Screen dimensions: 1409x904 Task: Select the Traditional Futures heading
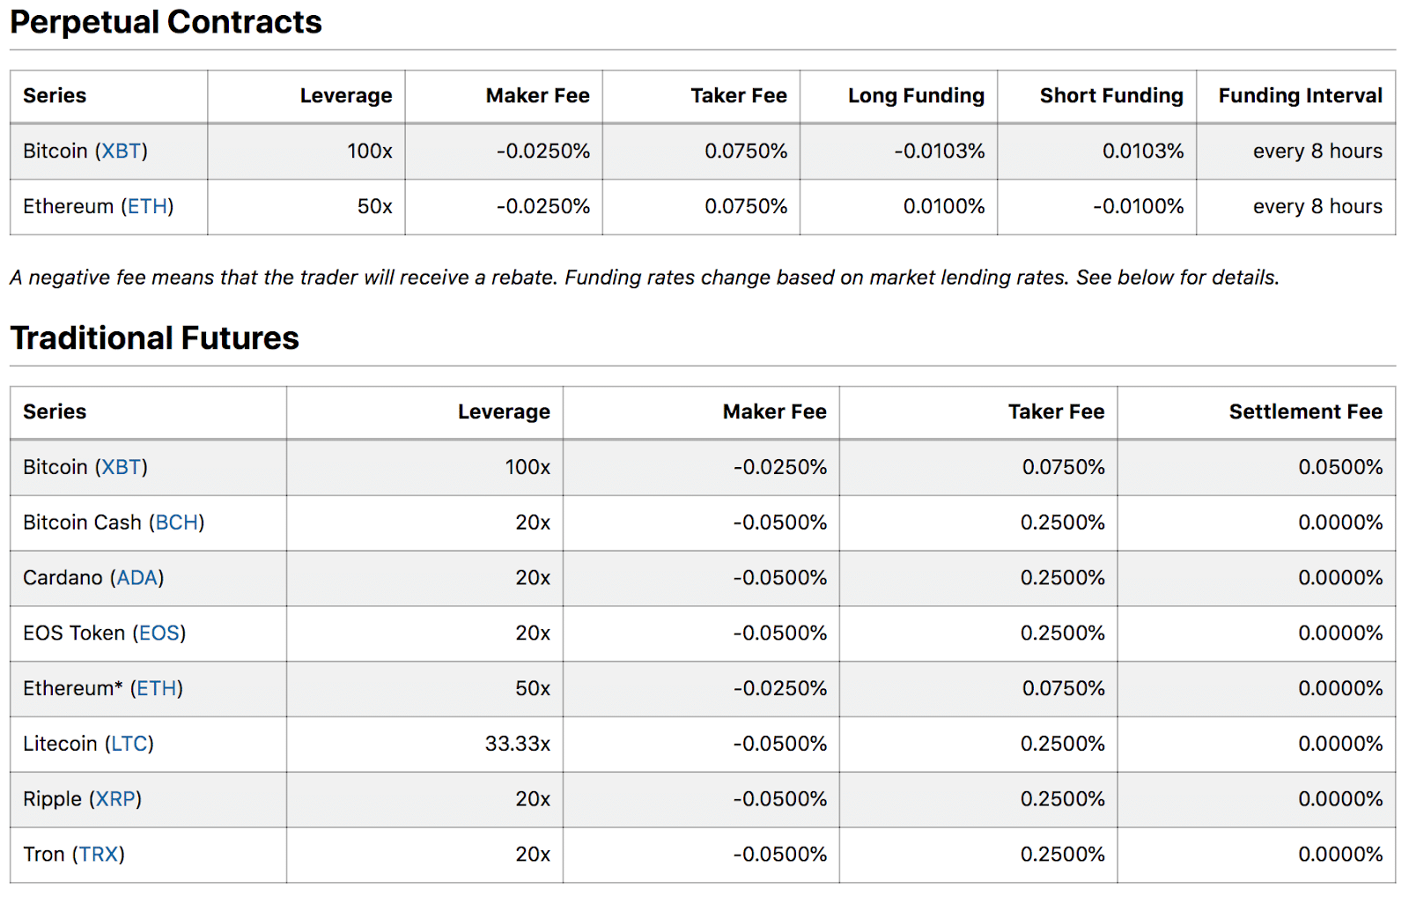pos(155,338)
